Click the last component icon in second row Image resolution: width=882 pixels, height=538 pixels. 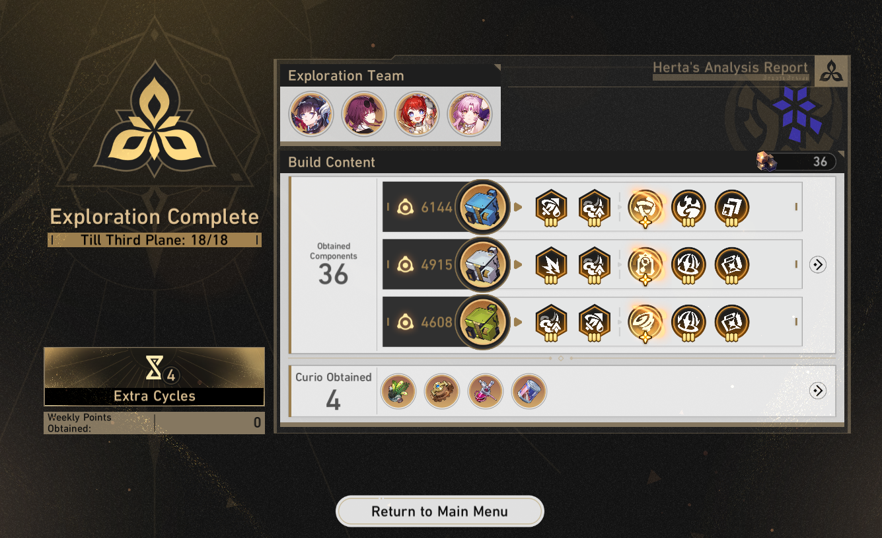[732, 265]
